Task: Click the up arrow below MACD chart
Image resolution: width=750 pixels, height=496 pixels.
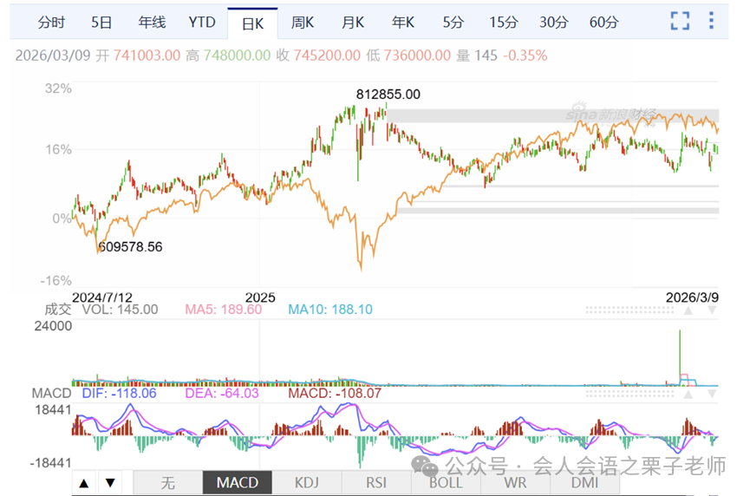Action: [84, 483]
